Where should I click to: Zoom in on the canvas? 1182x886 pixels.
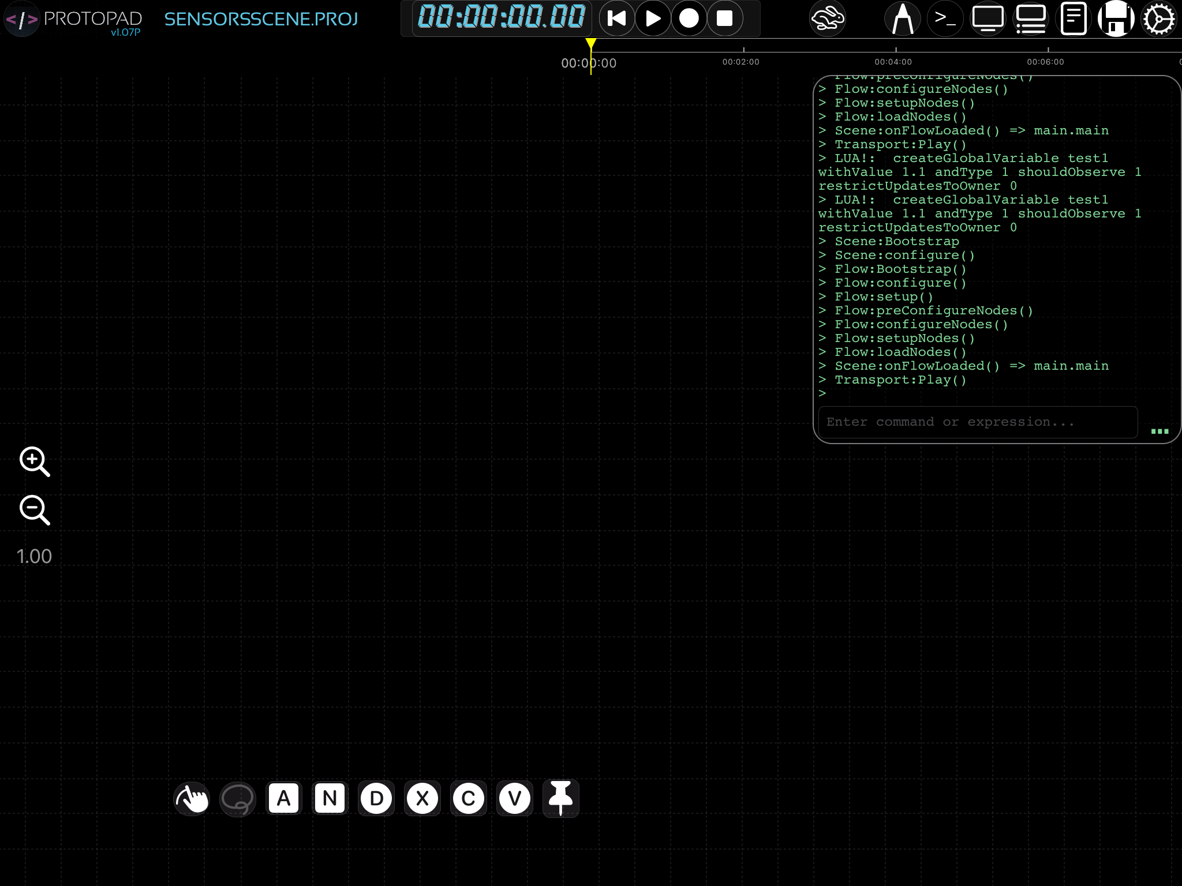tap(35, 461)
